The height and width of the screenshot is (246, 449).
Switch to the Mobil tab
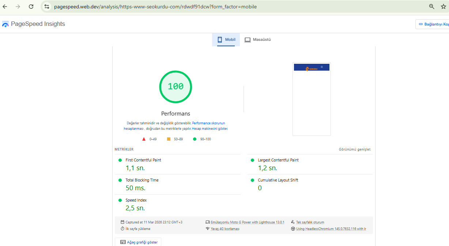(x=226, y=40)
